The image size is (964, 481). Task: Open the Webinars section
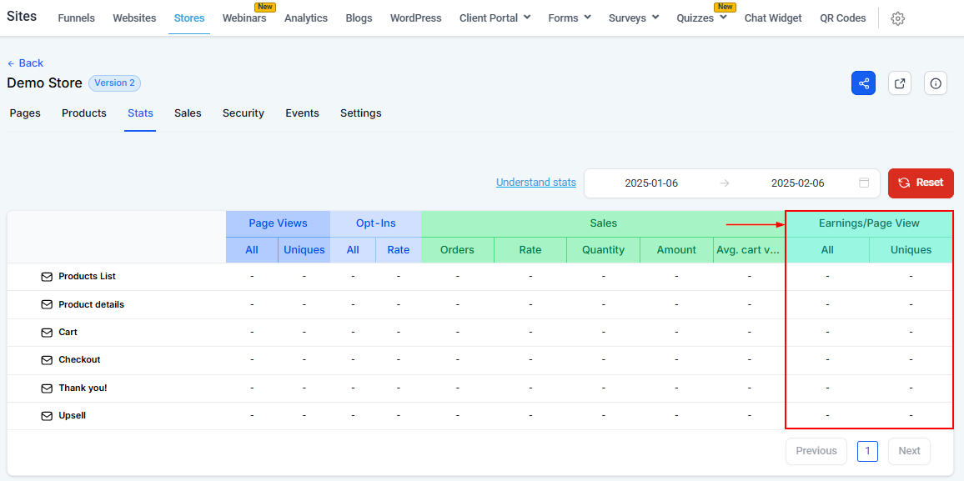244,18
